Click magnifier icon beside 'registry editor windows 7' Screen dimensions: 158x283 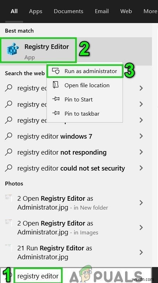[9, 136]
